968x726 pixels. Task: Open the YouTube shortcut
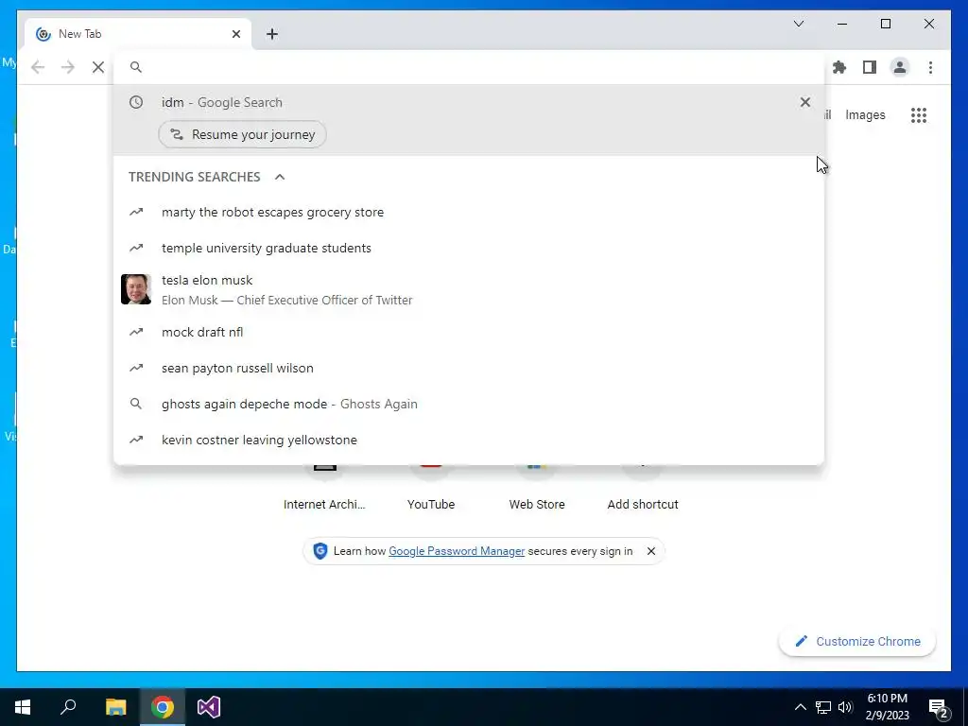pyautogui.click(x=431, y=505)
